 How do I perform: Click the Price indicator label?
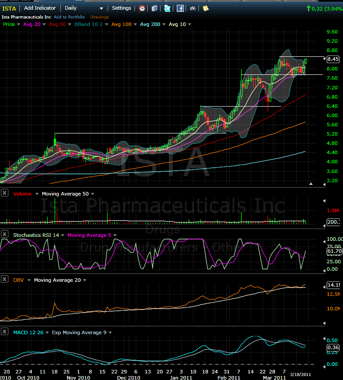coord(9,24)
